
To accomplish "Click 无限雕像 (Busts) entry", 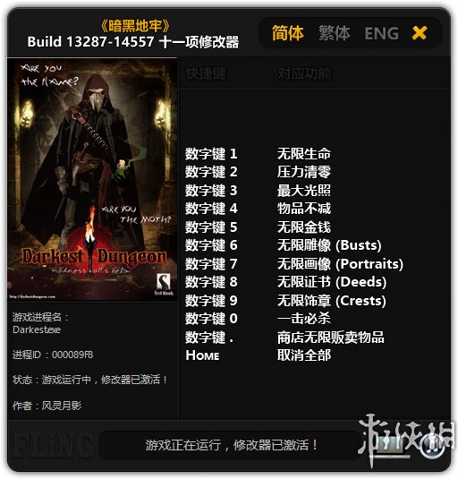I will [x=329, y=245].
